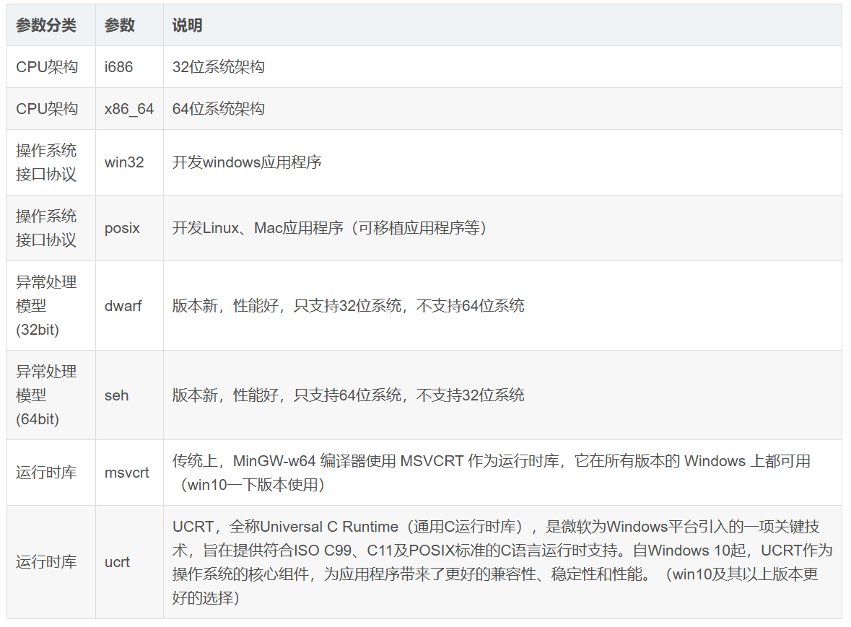Click the MinGW-w64 MSVCRT description text

491,473
